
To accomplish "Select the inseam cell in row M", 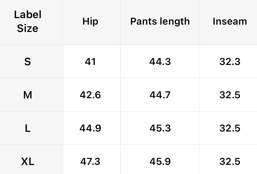I will (230, 95).
